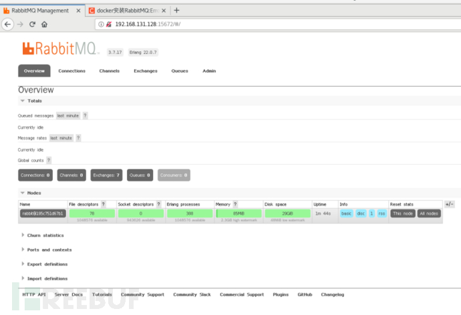Open the Community Slack footer link
The height and width of the screenshot is (315, 461).
tap(192, 294)
